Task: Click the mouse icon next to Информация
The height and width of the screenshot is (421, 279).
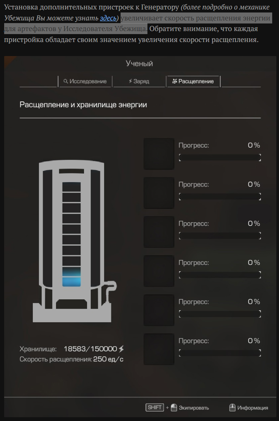Action: click(232, 408)
